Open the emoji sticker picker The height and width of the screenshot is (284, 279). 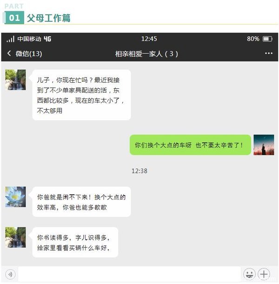(x=249, y=274)
